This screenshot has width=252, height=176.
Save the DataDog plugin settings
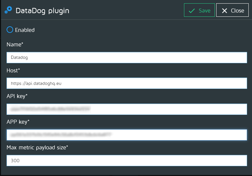click(199, 10)
